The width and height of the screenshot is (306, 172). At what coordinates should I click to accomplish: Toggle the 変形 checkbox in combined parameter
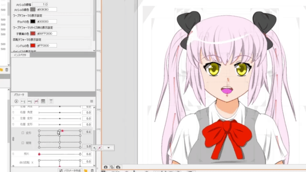click(x=22, y=133)
